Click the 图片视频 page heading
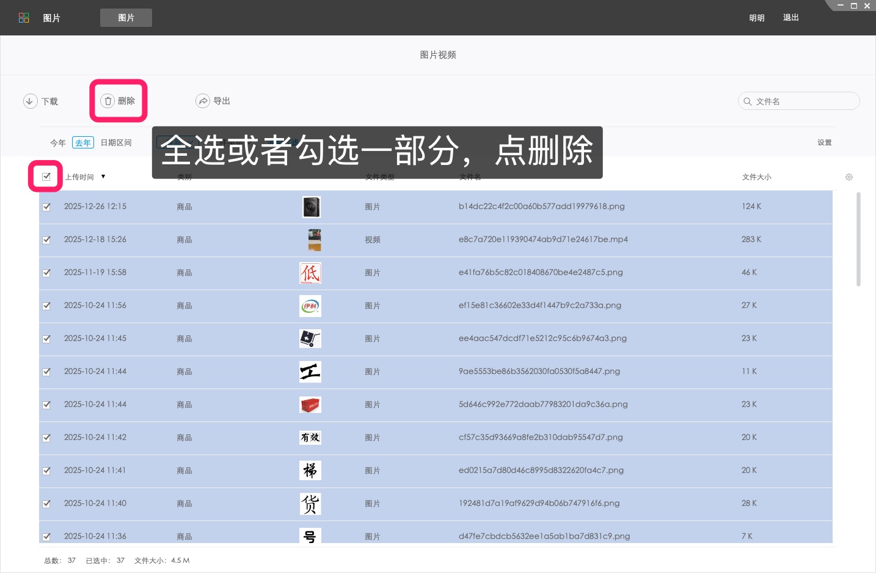The width and height of the screenshot is (876, 573). 438,55
